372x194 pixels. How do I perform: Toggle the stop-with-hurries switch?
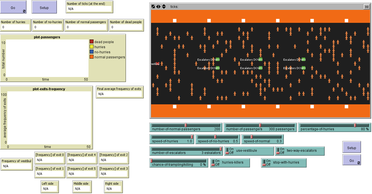coord(264,163)
